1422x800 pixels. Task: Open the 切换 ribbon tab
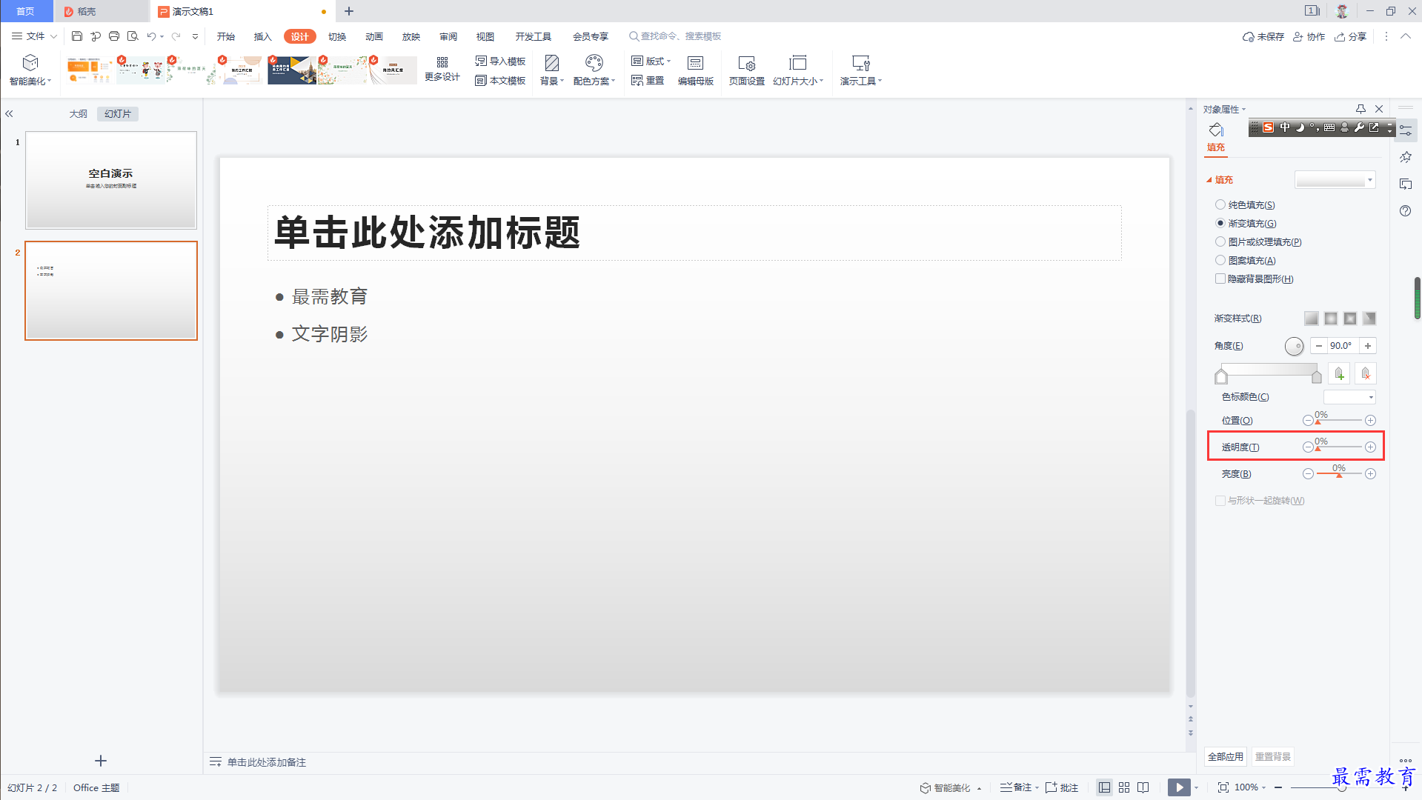[x=337, y=36]
